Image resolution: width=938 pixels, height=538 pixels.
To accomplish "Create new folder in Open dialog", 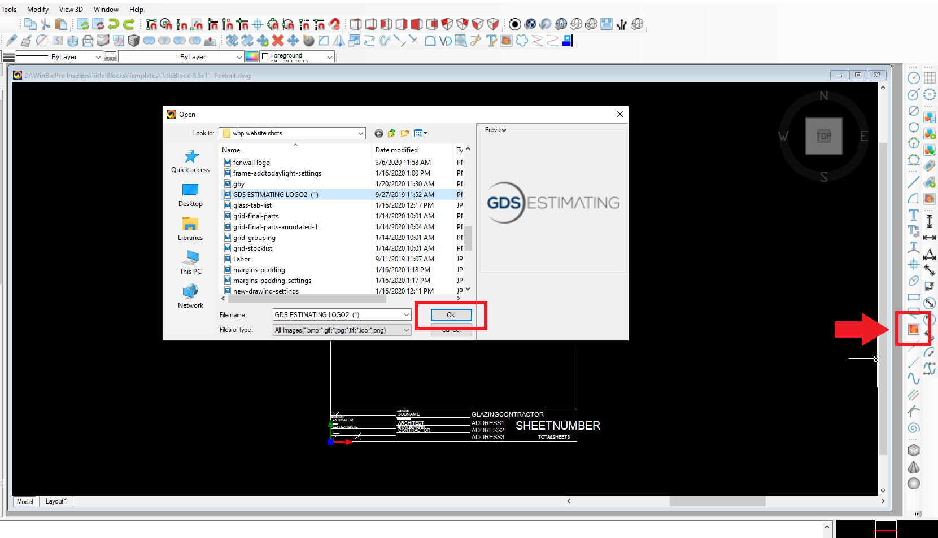I will coord(405,133).
